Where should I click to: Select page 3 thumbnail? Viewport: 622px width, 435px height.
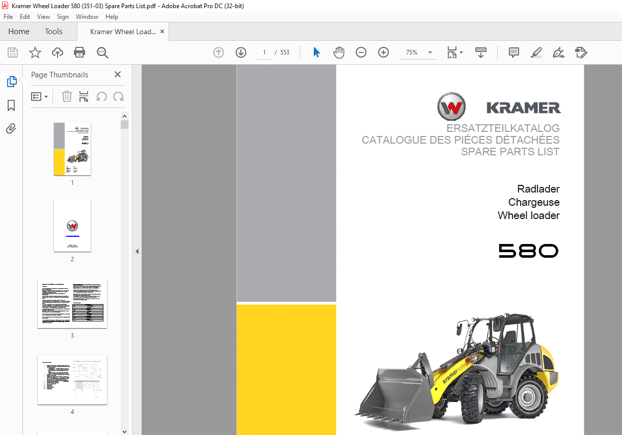72,304
